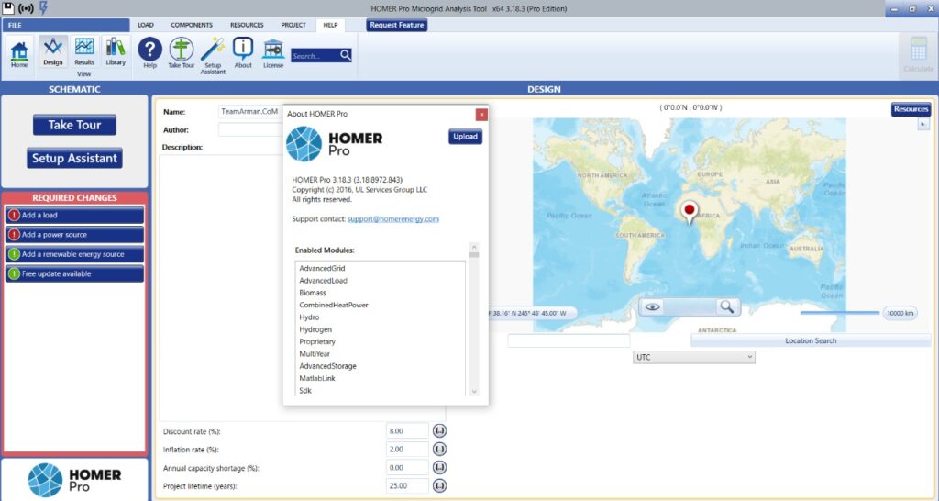939x501 pixels.
Task: Select CombinedHeatPower module entry
Action: point(334,305)
